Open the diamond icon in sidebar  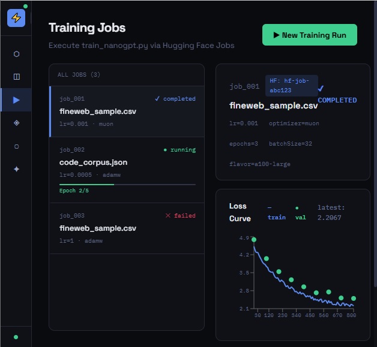pos(16,123)
